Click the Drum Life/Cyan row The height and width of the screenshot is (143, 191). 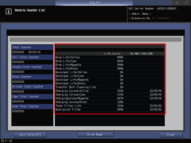pos(110,61)
